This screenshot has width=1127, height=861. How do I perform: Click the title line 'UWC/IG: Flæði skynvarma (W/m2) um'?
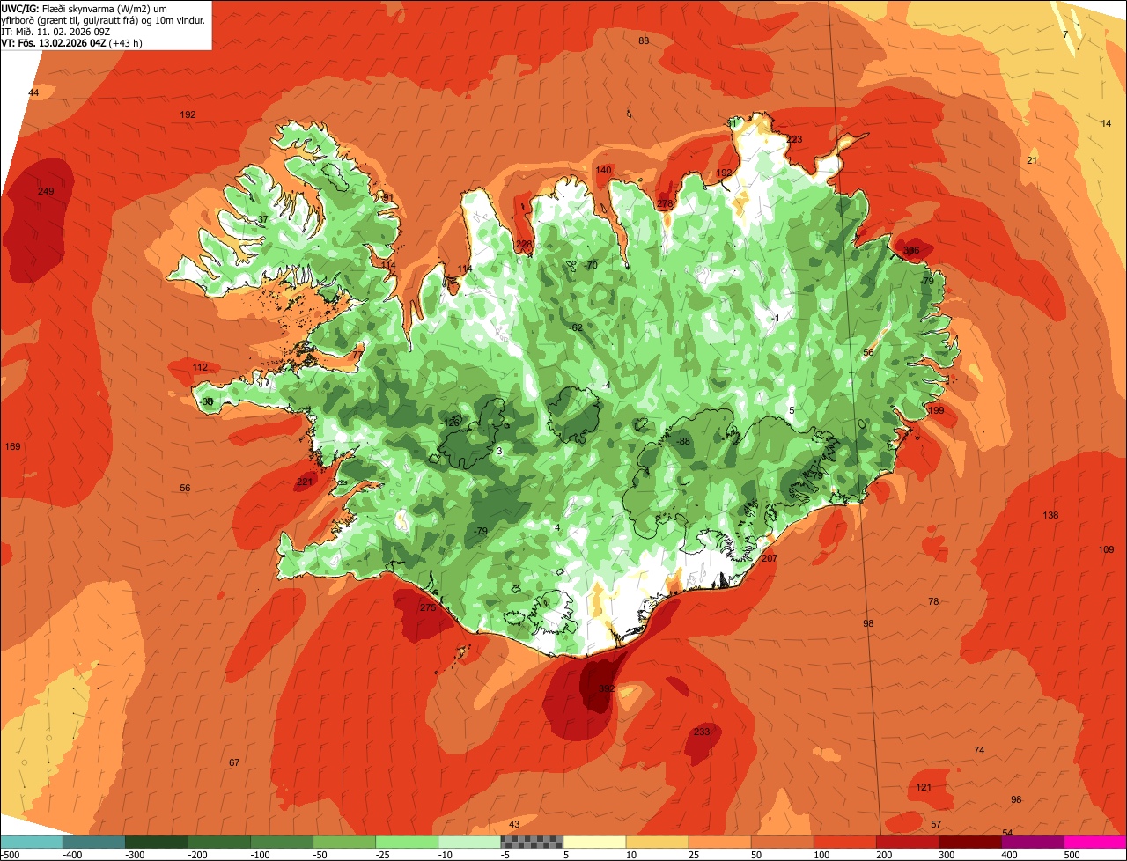click(x=84, y=8)
